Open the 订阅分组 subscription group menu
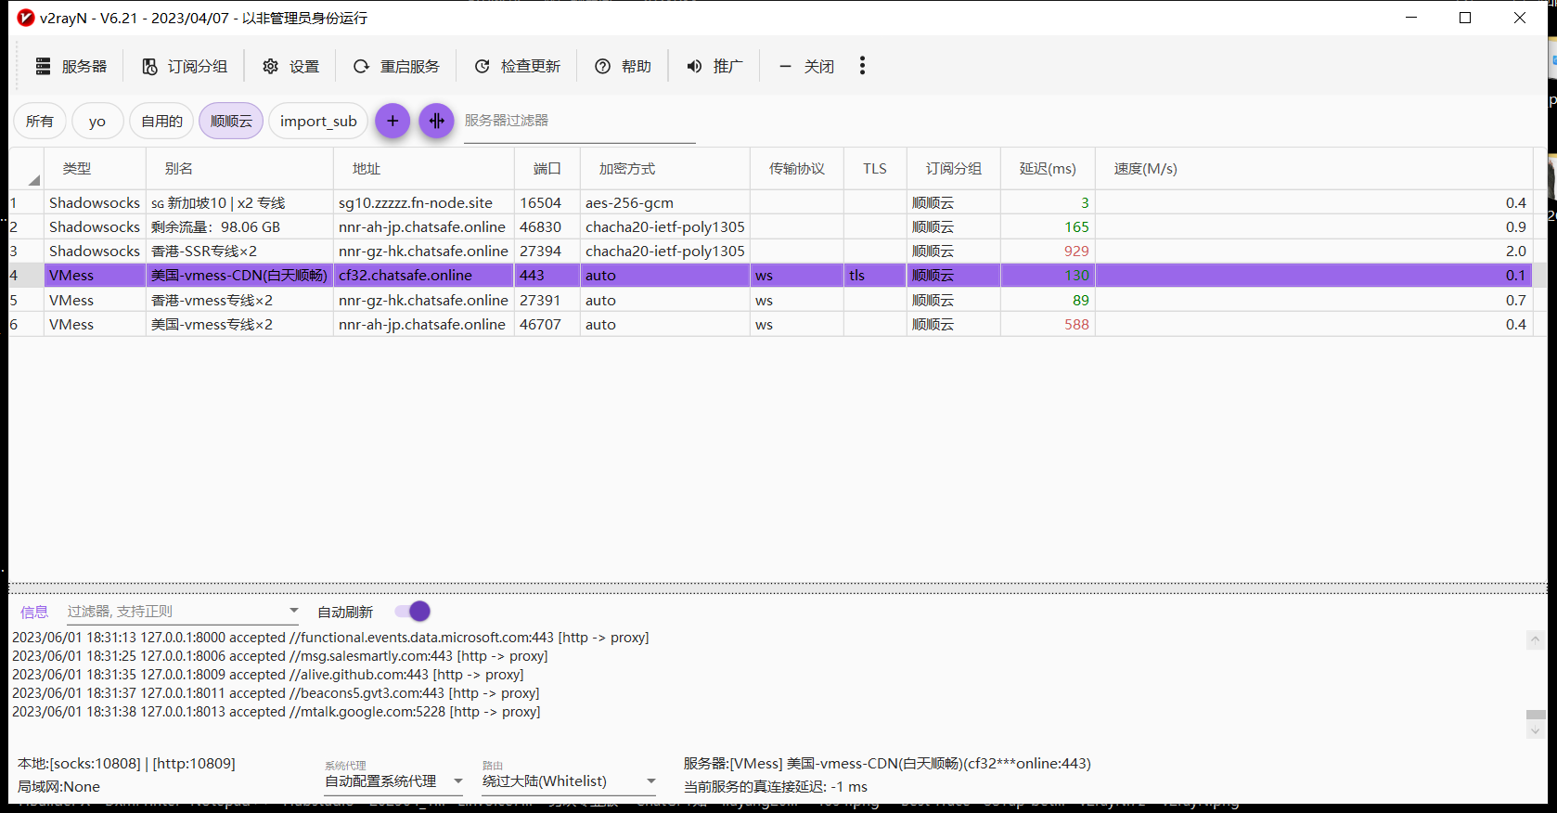The height and width of the screenshot is (813, 1557). pos(184,67)
